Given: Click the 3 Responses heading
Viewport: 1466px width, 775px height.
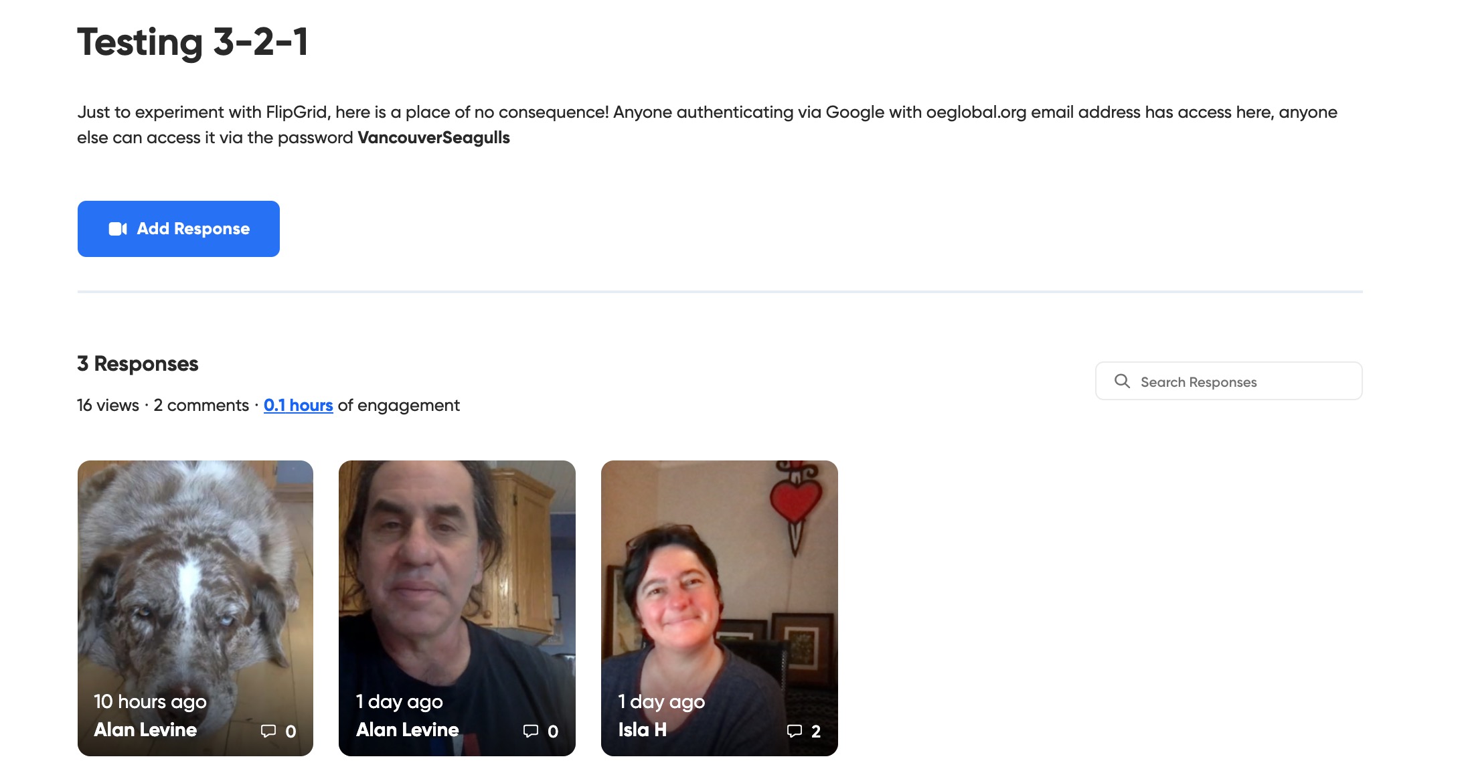Looking at the screenshot, I should pos(138,363).
